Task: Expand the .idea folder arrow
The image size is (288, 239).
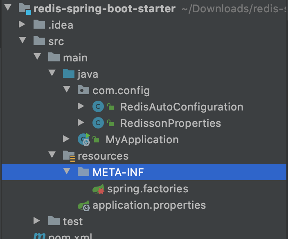Action: point(22,24)
